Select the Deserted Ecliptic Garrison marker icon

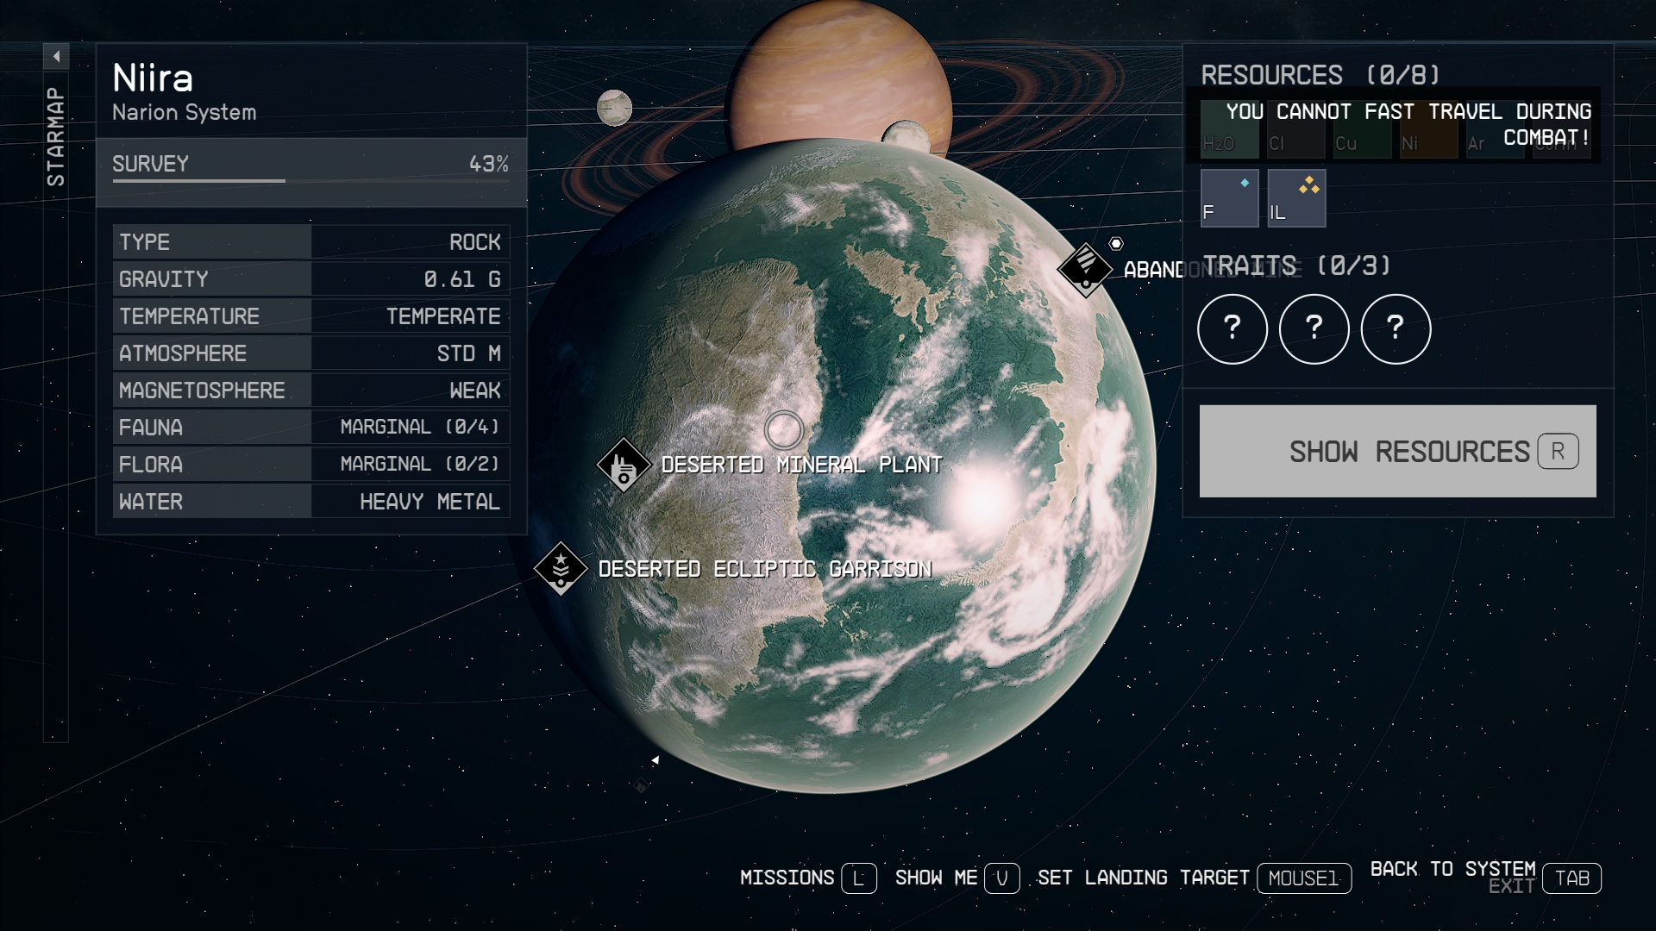pyautogui.click(x=561, y=569)
